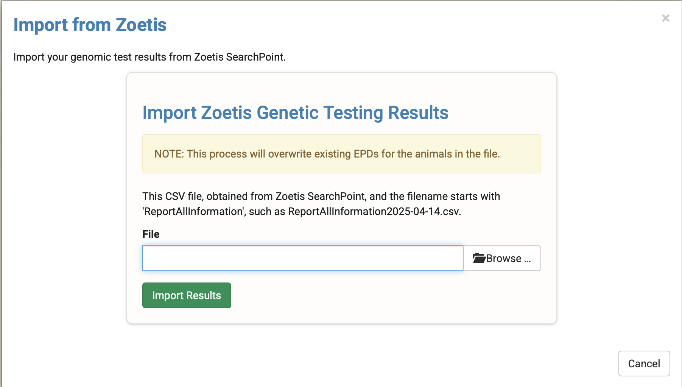Click the quoted 'ReportAllInformation' prefix text
The height and width of the screenshot is (387, 682).
pyautogui.click(x=193, y=211)
